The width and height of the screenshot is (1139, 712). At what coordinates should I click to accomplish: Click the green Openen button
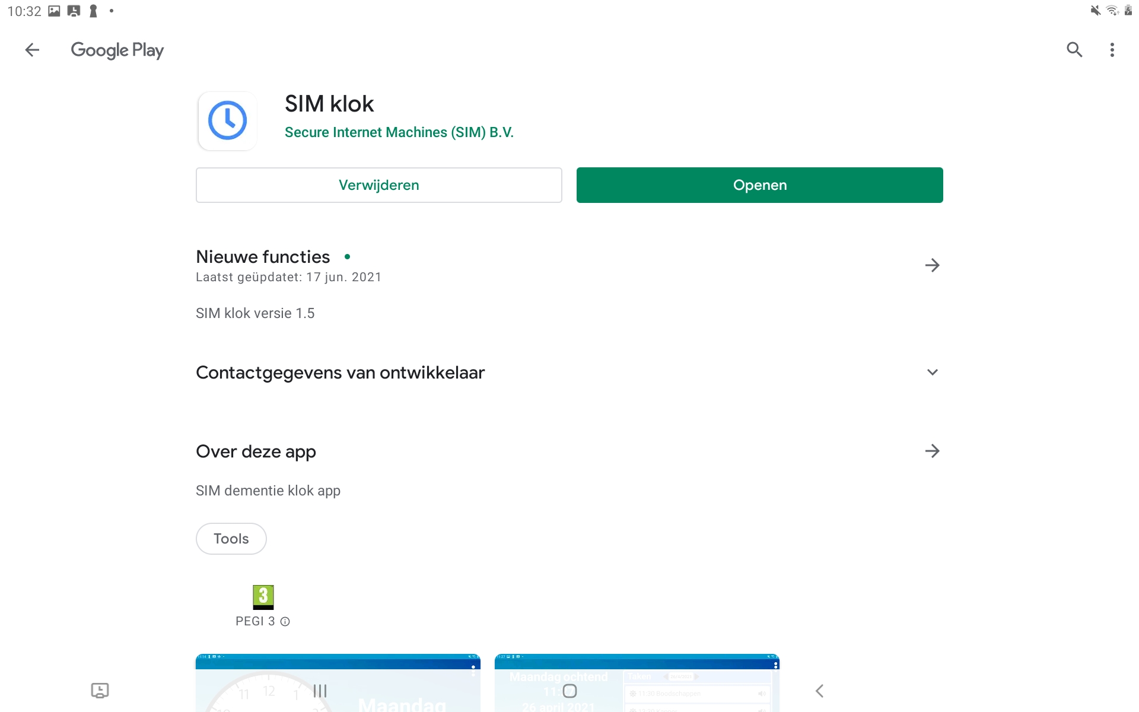[x=759, y=185]
